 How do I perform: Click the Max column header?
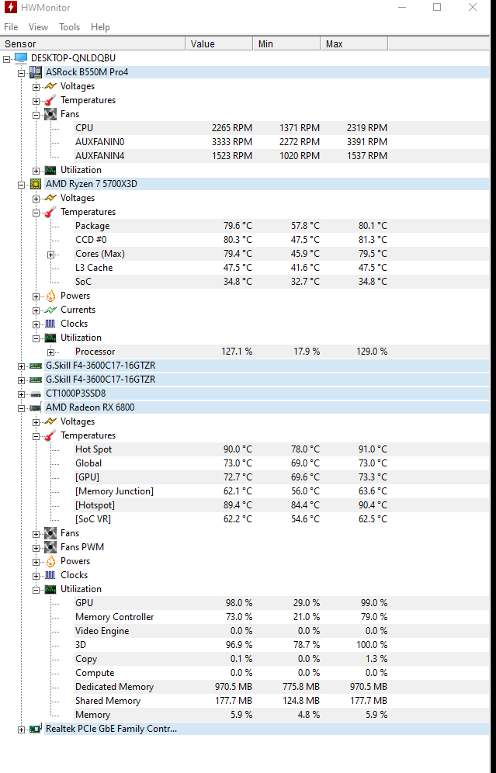click(x=354, y=44)
